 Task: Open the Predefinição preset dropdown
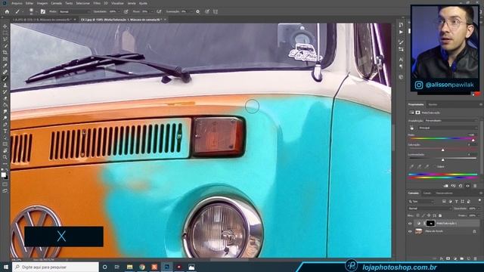coord(451,121)
